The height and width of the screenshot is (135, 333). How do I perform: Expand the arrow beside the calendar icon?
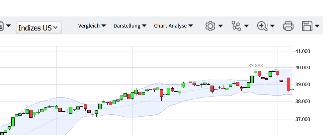point(9,26)
